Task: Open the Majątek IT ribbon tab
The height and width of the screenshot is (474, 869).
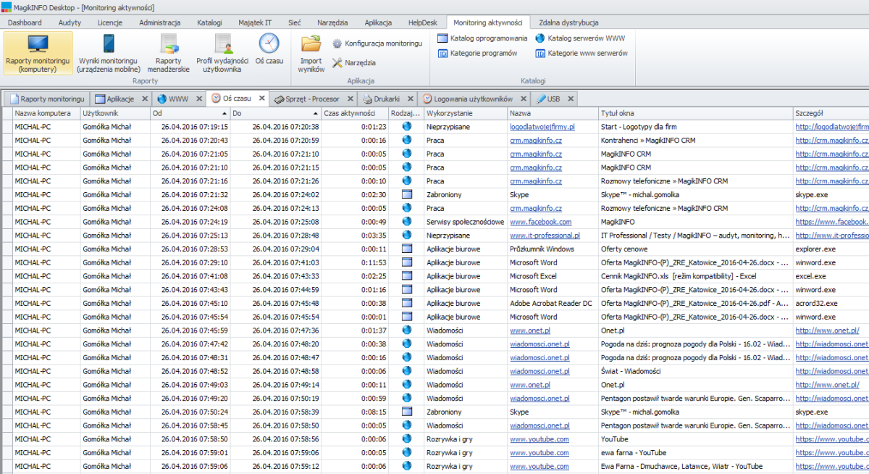Action: pyautogui.click(x=254, y=22)
